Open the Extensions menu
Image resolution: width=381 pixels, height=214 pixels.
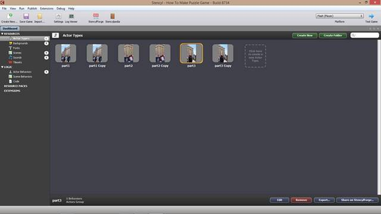click(x=46, y=8)
